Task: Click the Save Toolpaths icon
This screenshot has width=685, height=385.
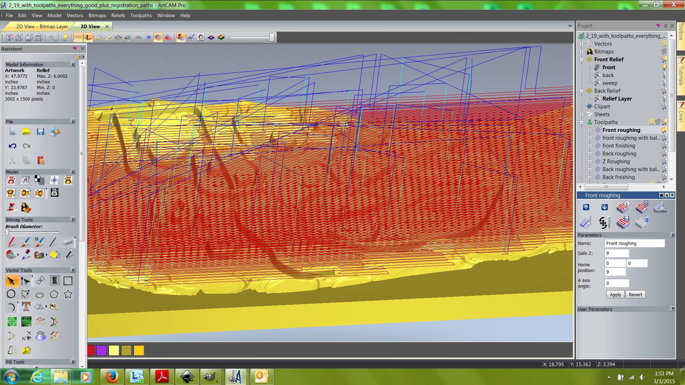Action: tap(622, 222)
